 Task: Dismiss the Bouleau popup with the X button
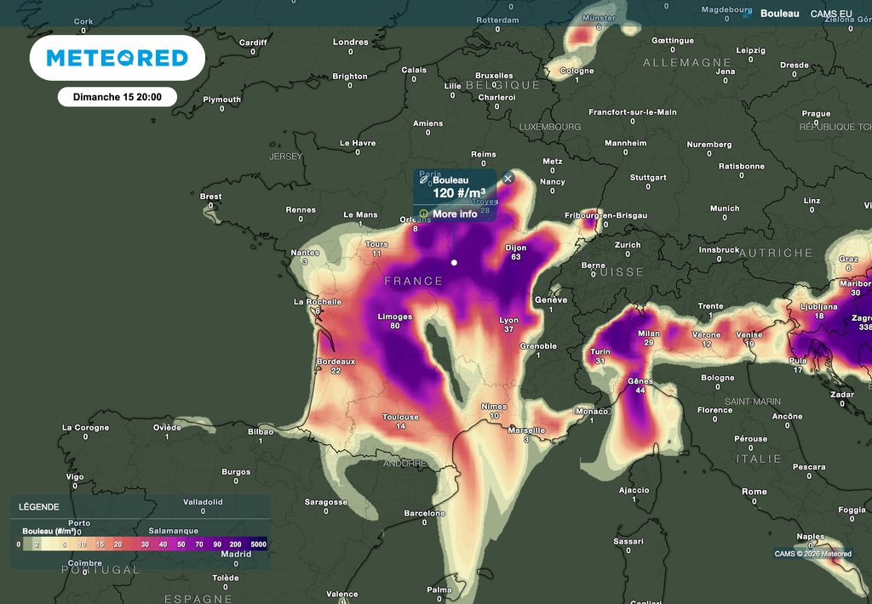pyautogui.click(x=507, y=178)
